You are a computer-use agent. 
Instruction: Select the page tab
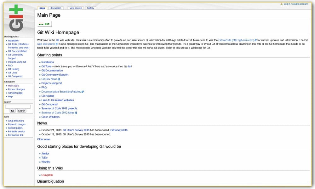pyautogui.click(x=42, y=8)
